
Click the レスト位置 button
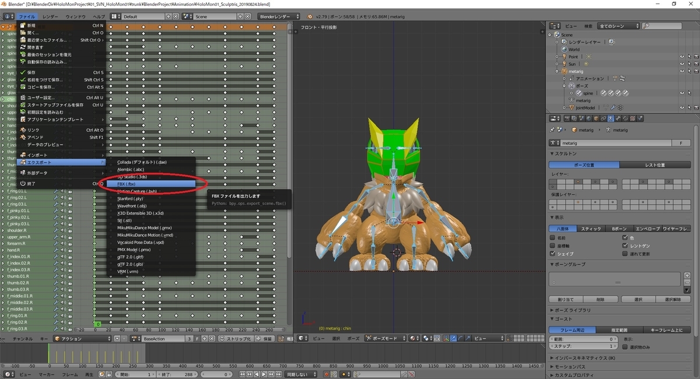[654, 165]
